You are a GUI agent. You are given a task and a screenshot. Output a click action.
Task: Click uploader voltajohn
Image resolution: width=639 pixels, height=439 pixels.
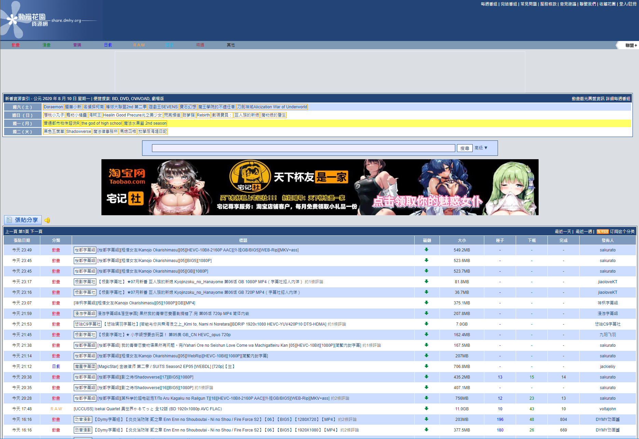[608, 409]
